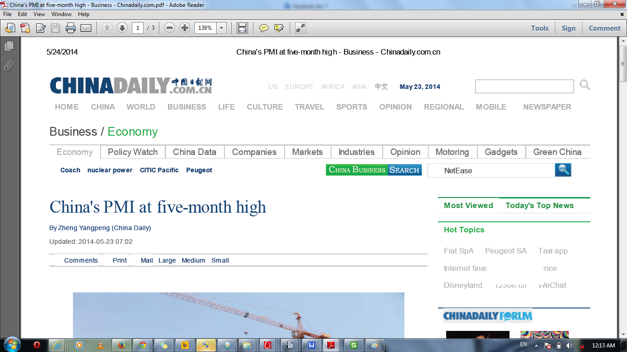The width and height of the screenshot is (627, 352).
Task: Click the taskbar clock showing 12:13 AM
Action: coord(604,346)
